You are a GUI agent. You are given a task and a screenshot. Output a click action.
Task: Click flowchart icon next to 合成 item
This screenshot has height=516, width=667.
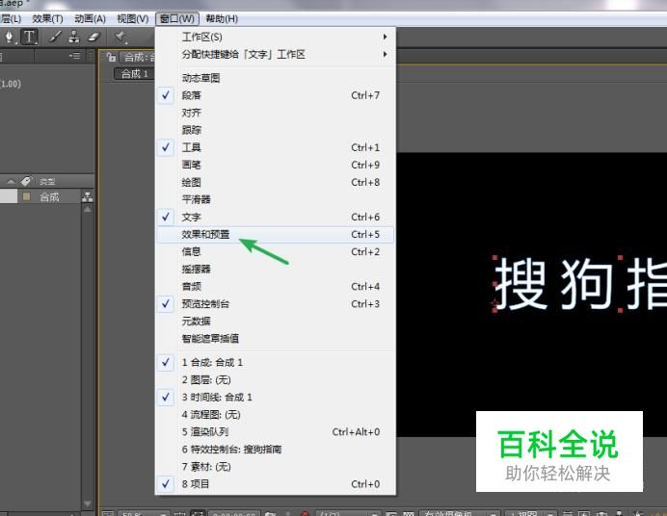[87, 196]
